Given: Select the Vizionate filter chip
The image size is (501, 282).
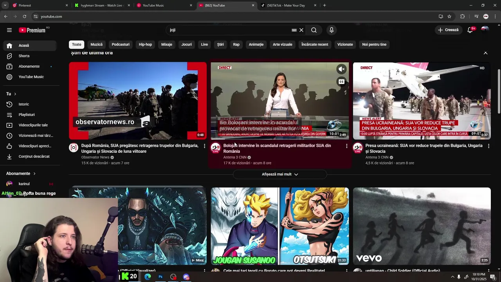Looking at the screenshot, I should [345, 45].
